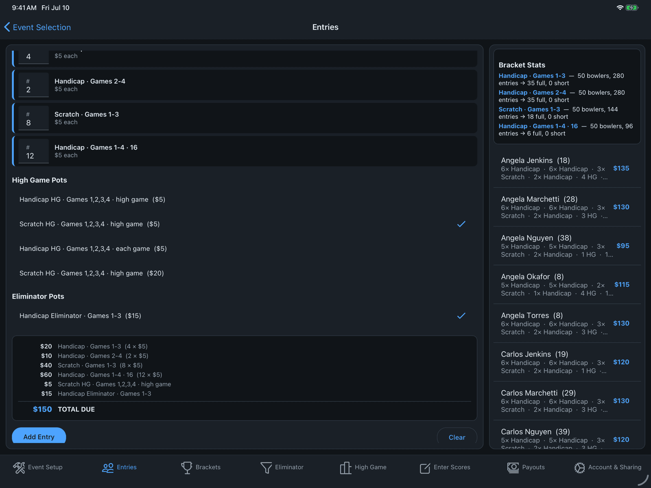The width and height of the screenshot is (651, 488).
Task: Open the Enter Scores pencil icon
Action: pos(425,468)
